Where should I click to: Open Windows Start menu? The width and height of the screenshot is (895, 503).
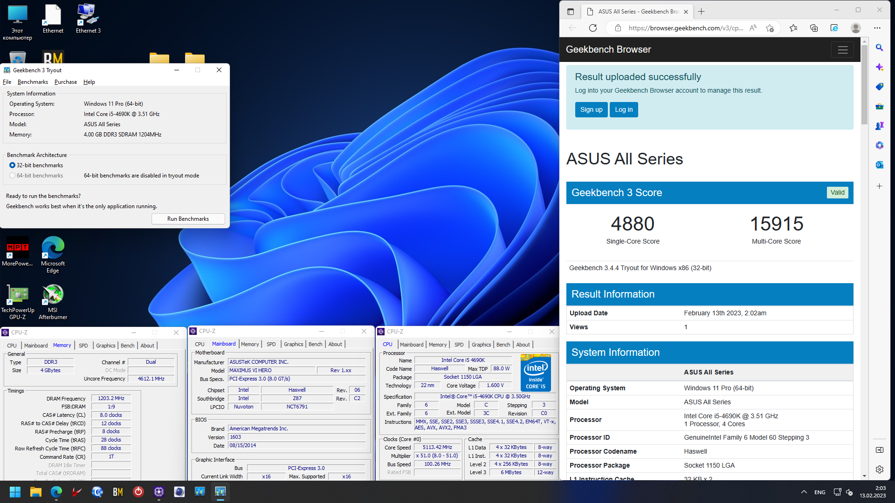(15, 492)
